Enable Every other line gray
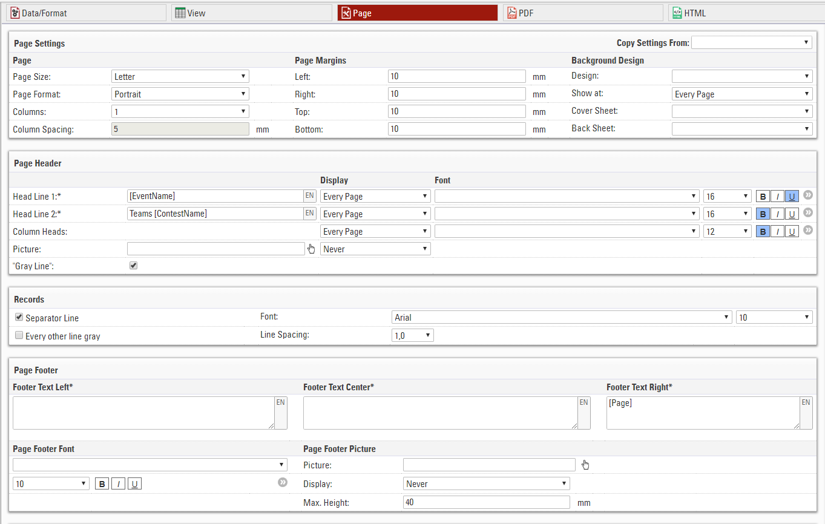This screenshot has width=825, height=524. tap(19, 335)
